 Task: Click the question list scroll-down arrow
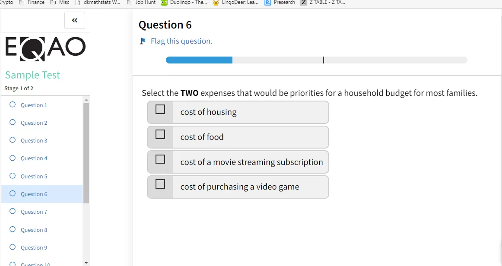tap(86, 263)
